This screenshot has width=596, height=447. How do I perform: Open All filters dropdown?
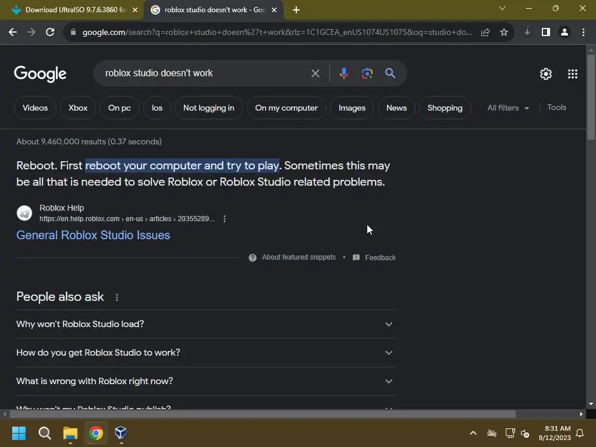(508, 108)
